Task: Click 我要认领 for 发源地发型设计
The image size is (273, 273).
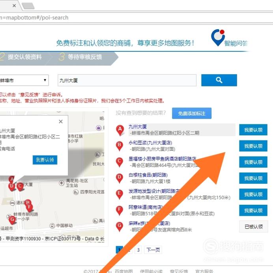Action: coord(253,194)
